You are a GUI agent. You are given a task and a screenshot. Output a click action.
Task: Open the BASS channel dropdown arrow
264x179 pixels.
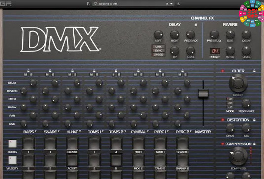36,131
